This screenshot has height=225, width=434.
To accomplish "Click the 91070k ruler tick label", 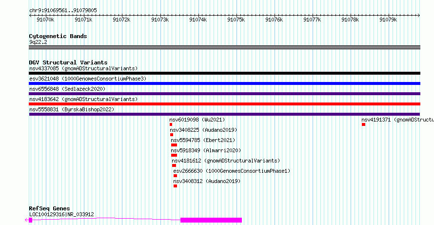I will point(46,20).
